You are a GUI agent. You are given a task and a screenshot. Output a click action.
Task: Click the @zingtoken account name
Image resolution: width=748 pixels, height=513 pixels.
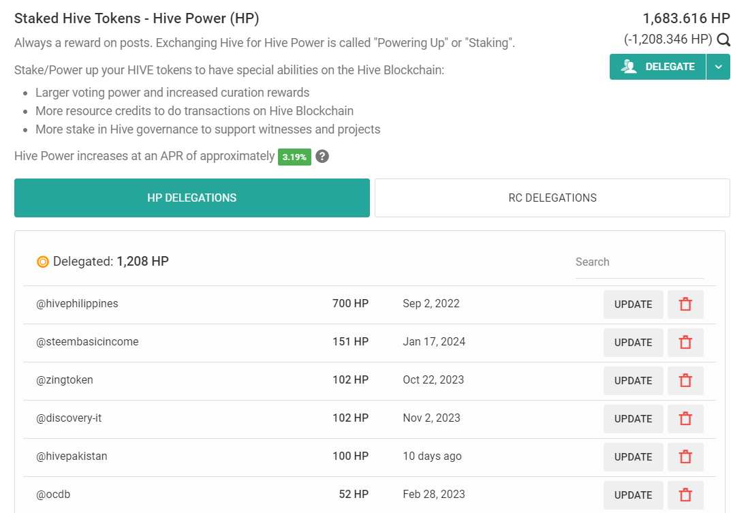65,380
